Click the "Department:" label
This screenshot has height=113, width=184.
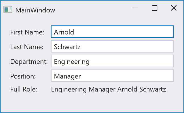(29, 62)
